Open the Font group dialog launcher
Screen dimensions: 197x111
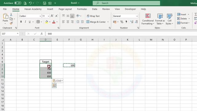(58, 28)
